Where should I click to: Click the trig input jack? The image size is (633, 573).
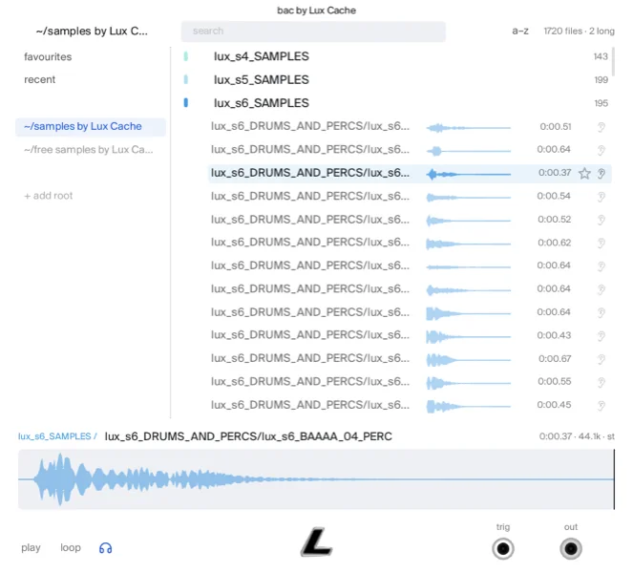click(x=503, y=549)
